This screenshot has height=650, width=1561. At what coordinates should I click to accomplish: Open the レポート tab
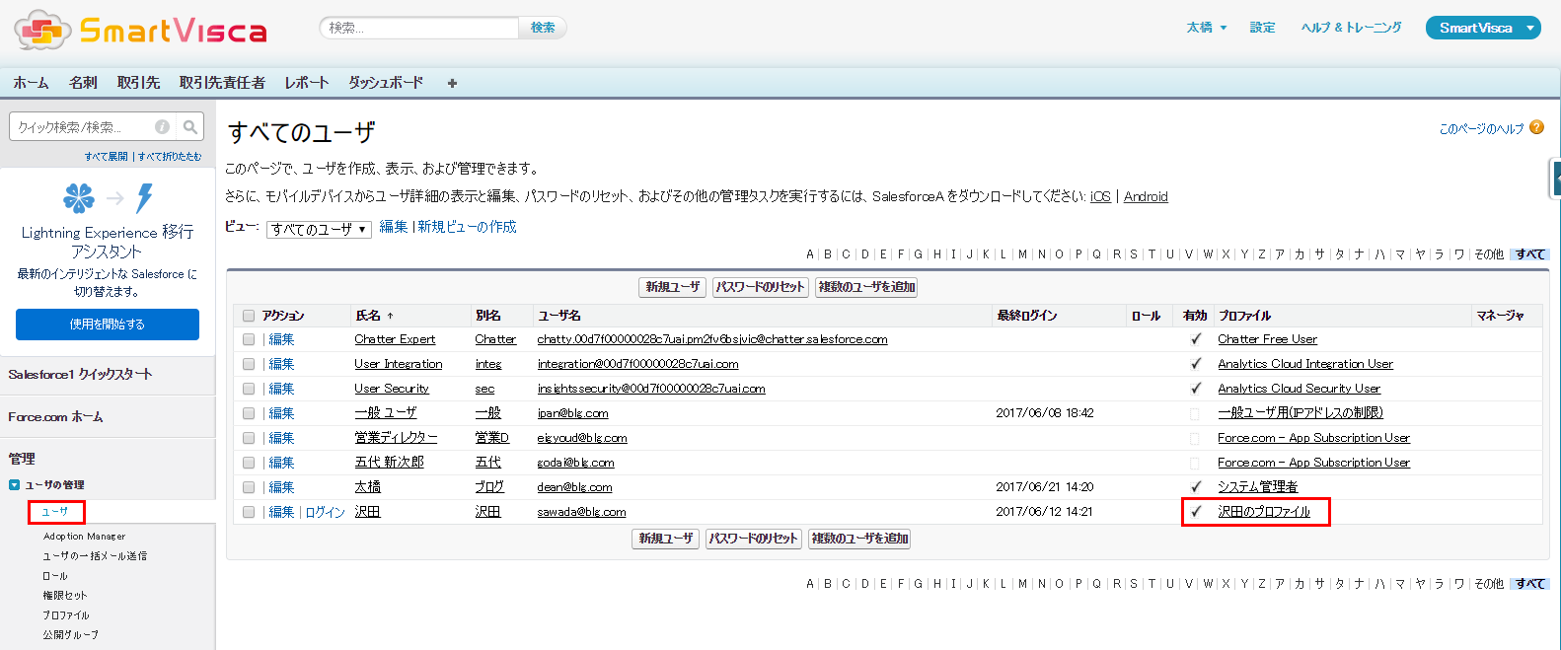point(307,83)
